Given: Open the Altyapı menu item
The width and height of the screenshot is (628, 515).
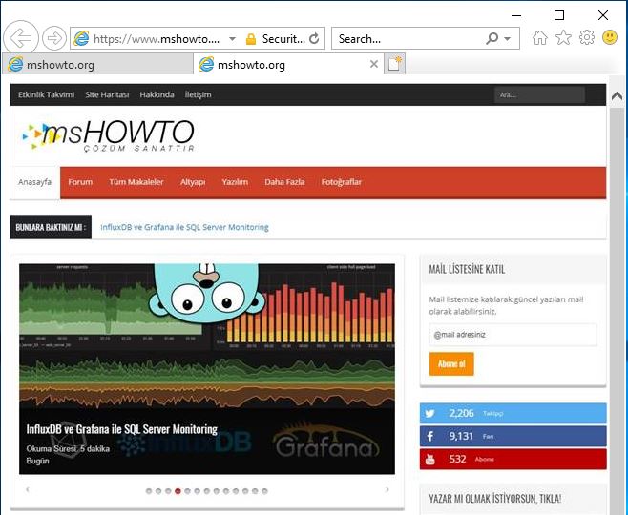Looking at the screenshot, I should [x=193, y=182].
